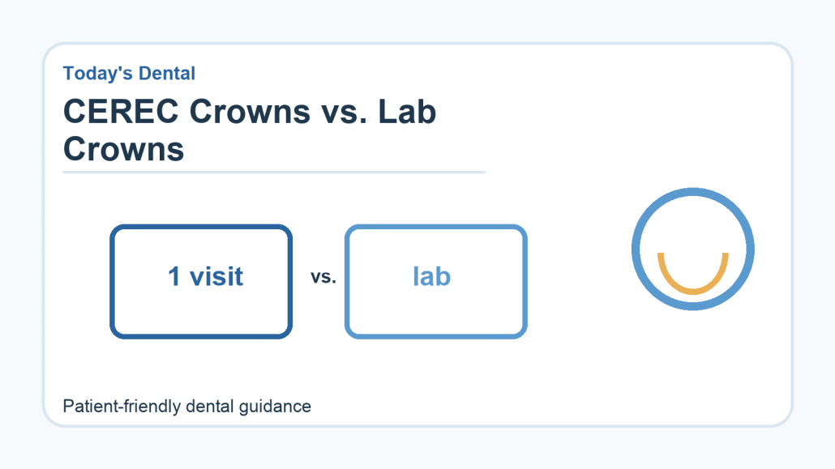Screen dimensions: 835x469
Task: Click the "vs." text between the boxes
Action: (x=323, y=277)
